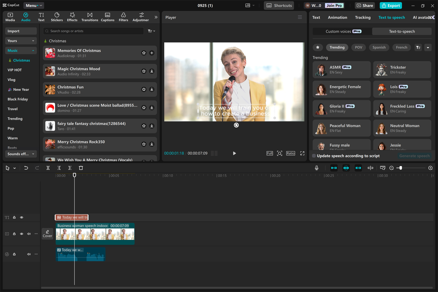Select the Custom voices tab
The height and width of the screenshot is (292, 438).
pos(341,31)
